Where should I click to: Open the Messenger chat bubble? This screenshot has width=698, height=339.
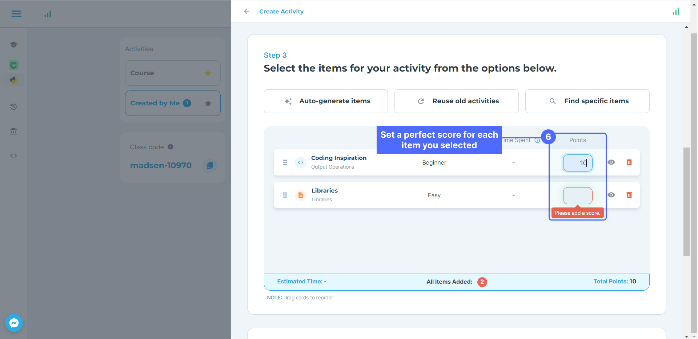(14, 323)
